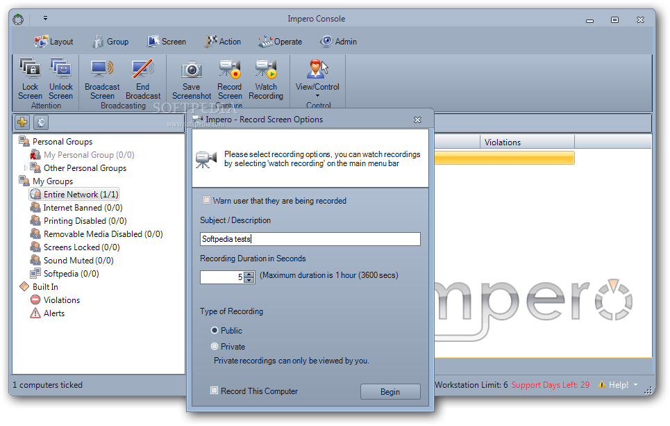Click the recording duration seconds field
The height and width of the screenshot is (426, 670).
(x=222, y=277)
